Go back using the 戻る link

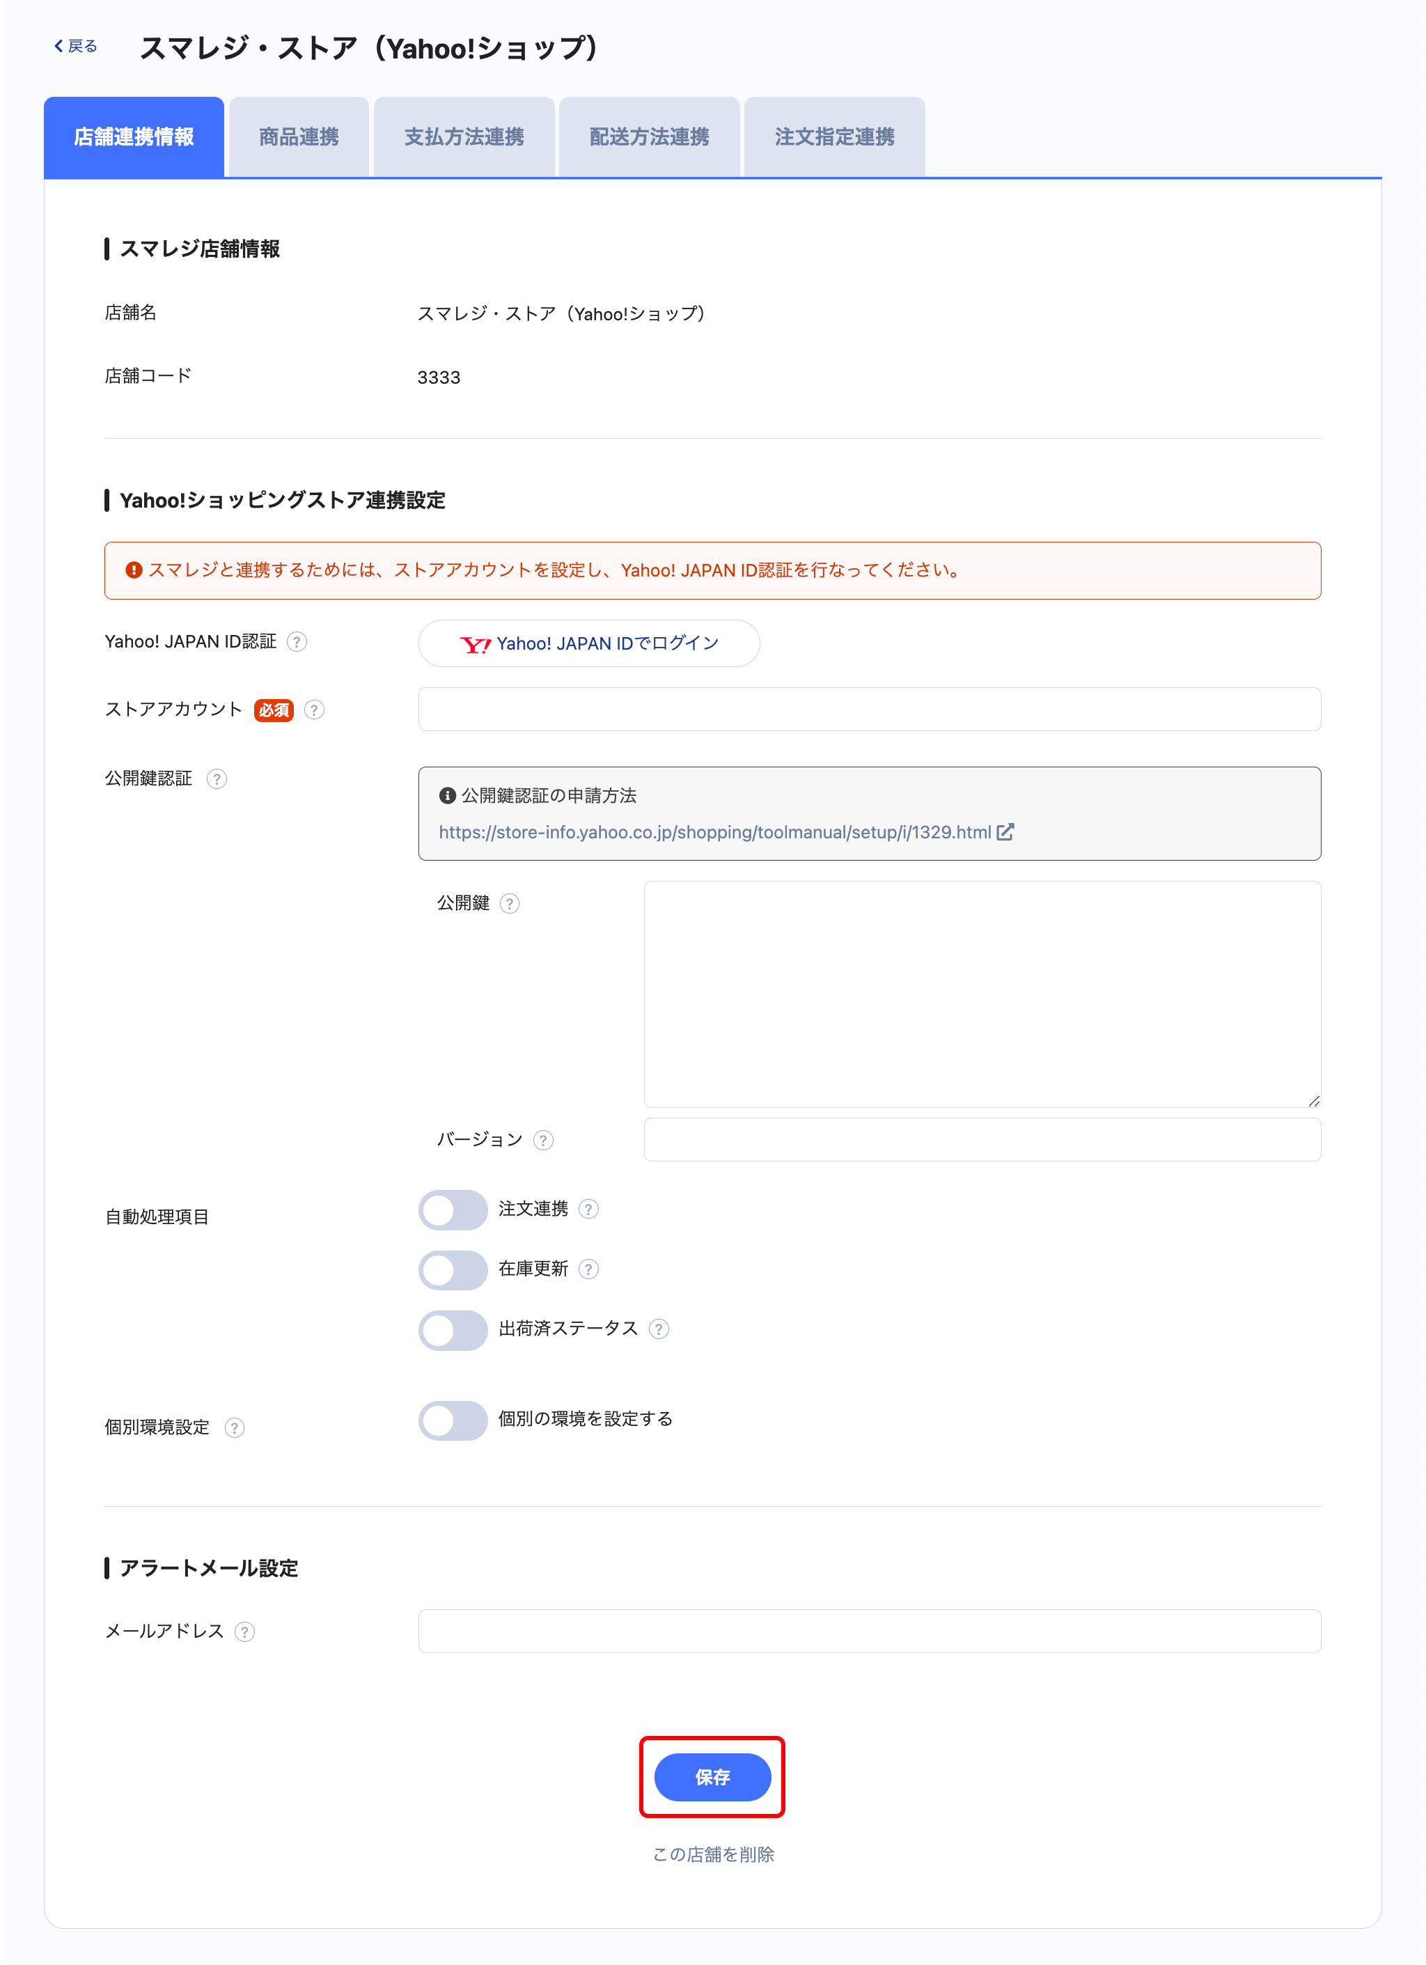(x=76, y=46)
